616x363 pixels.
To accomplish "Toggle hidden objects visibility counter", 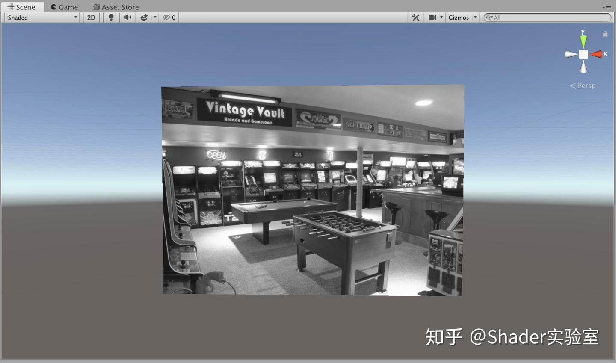I will click(x=169, y=18).
